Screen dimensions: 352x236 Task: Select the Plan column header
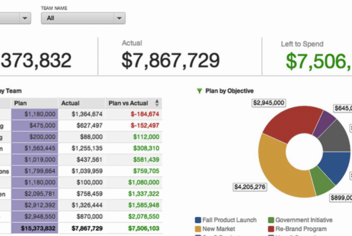[x=35, y=103]
